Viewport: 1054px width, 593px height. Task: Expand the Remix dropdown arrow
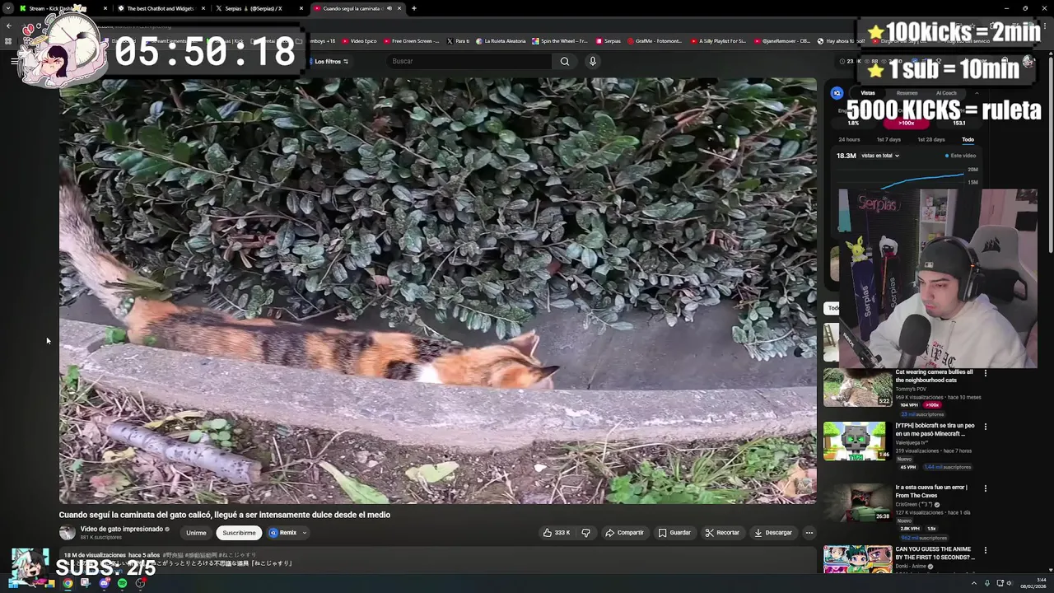tap(304, 533)
